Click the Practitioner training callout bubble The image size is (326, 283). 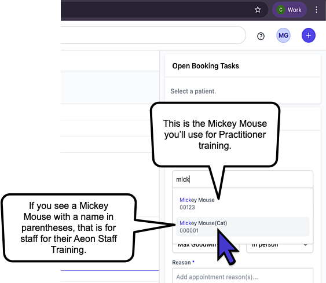coord(215,134)
